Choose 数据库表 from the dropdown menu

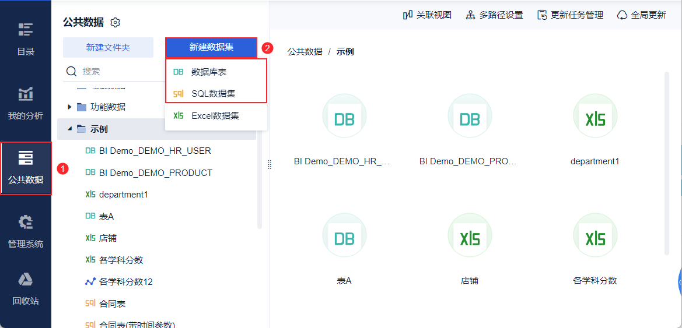(x=209, y=72)
